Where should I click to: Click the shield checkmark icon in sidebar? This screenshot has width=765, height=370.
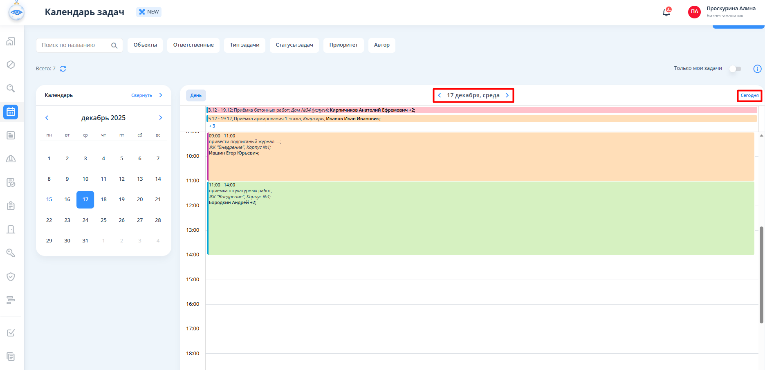tap(11, 277)
